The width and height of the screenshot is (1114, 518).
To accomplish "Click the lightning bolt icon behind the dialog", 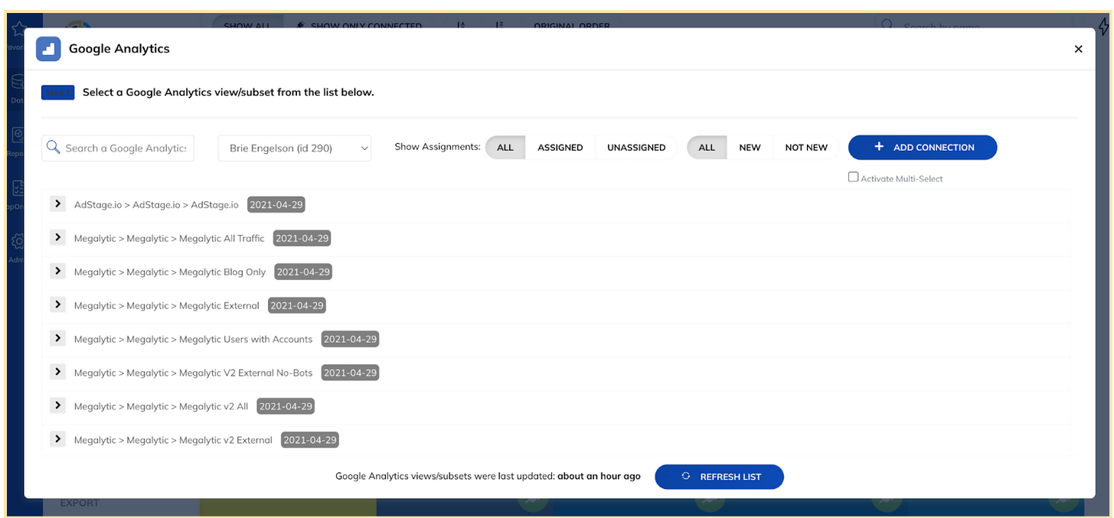I will pyautogui.click(x=1104, y=27).
